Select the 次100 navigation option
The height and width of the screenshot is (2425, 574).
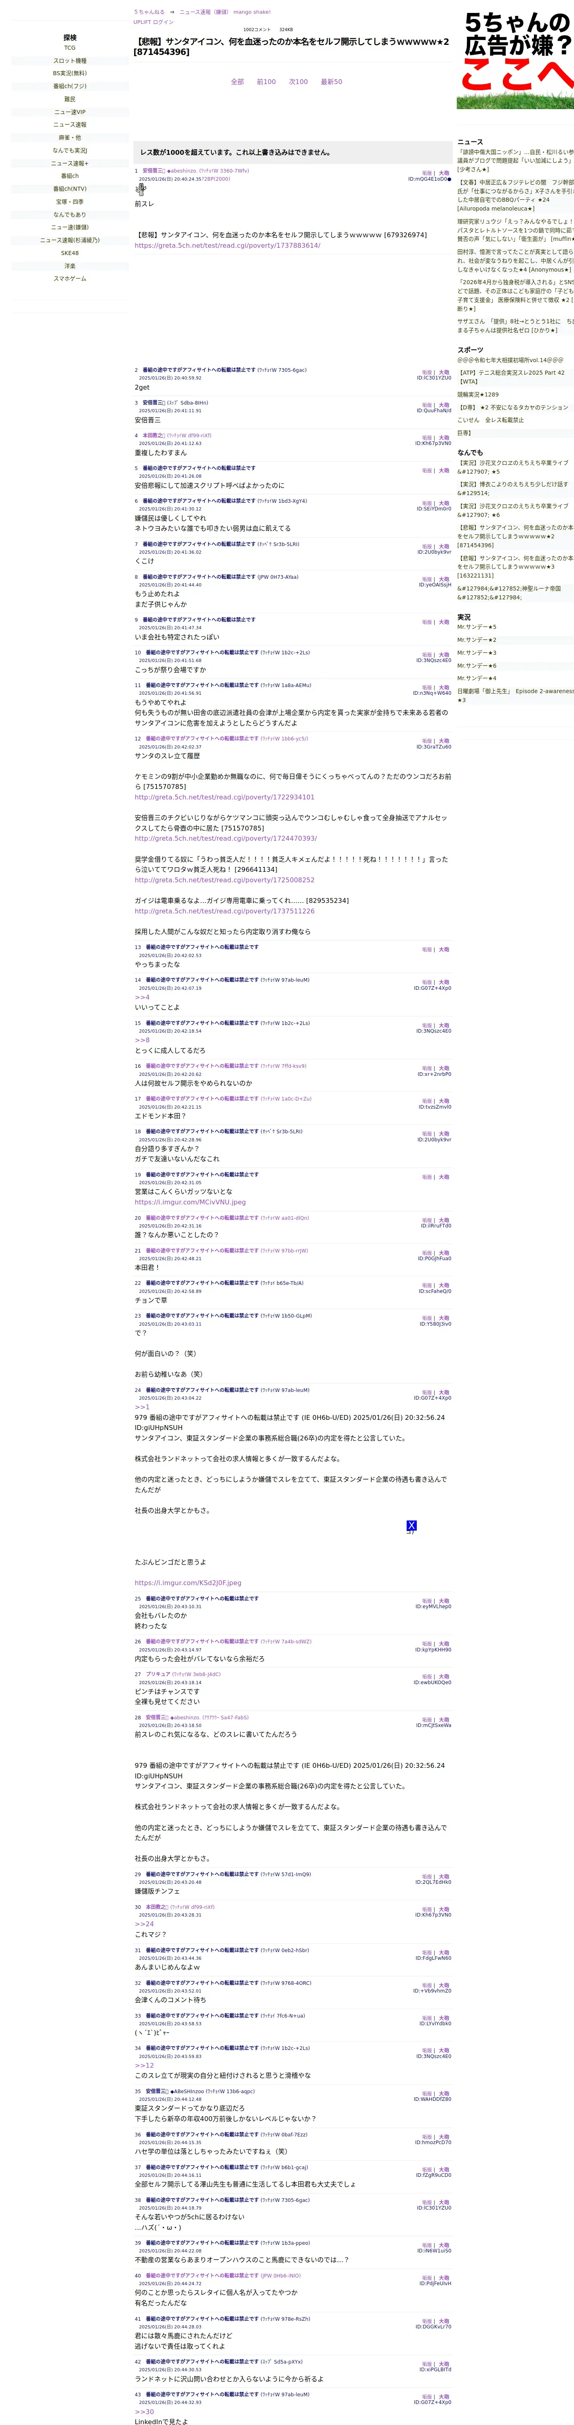coord(298,82)
